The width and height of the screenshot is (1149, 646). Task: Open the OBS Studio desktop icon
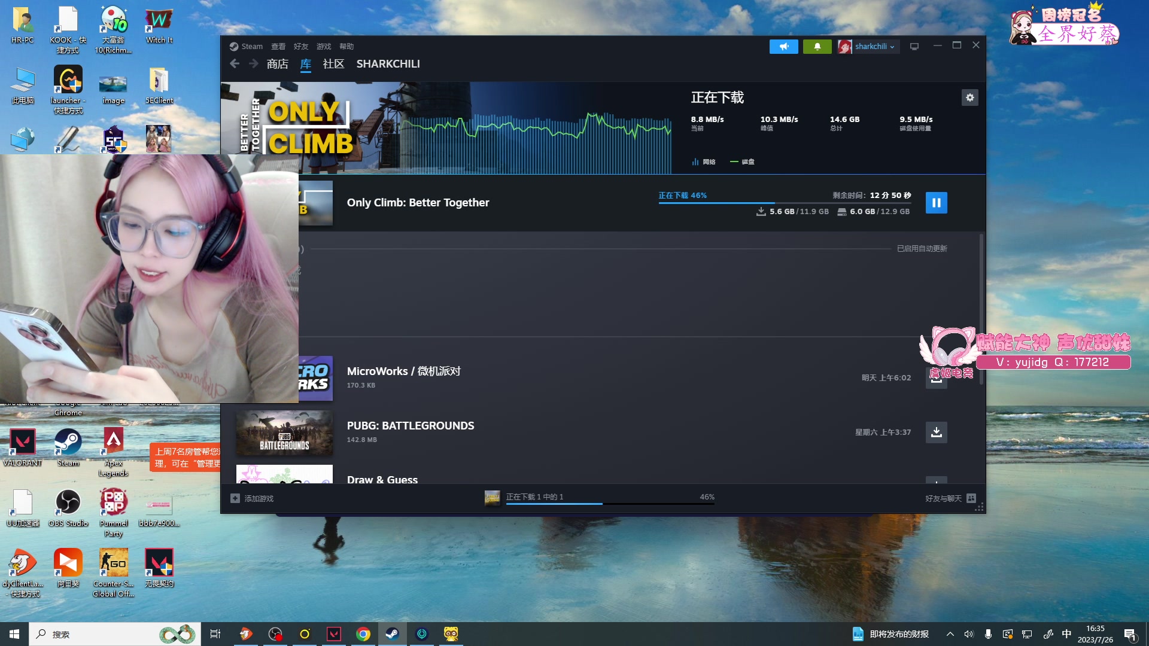pyautogui.click(x=68, y=507)
